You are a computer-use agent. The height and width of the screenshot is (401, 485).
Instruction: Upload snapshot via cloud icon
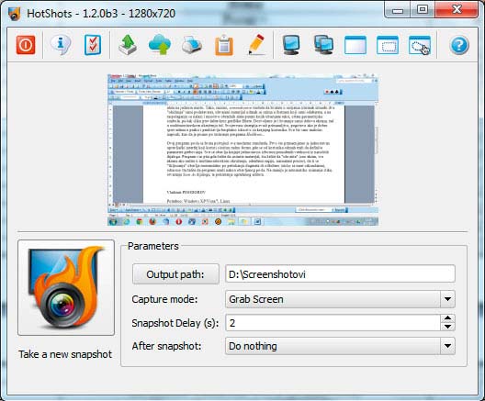pos(160,45)
